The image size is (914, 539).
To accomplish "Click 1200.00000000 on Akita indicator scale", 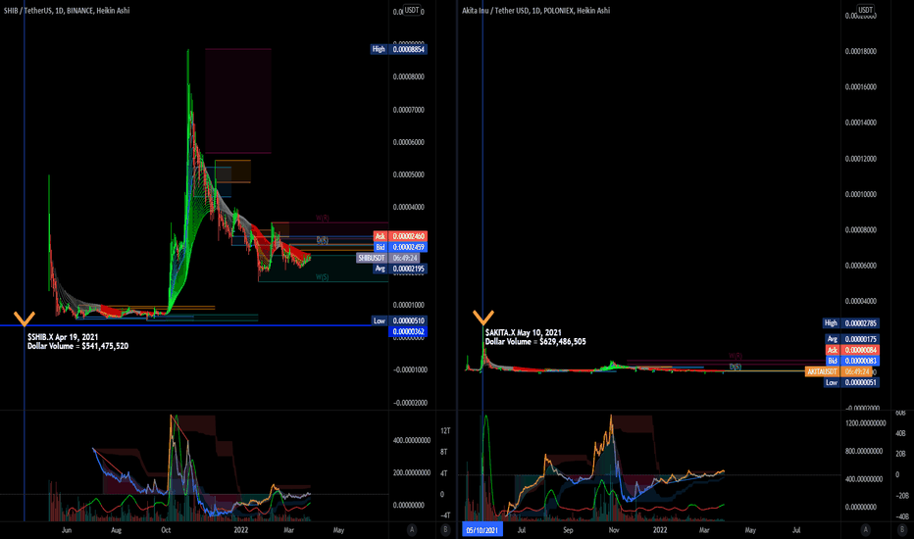I will pyautogui.click(x=866, y=423).
